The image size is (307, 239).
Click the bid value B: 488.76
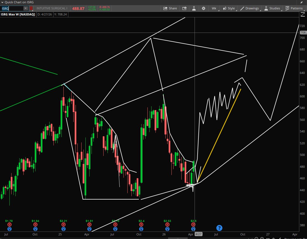tap(105, 7)
